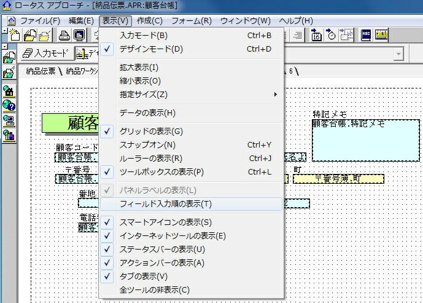This screenshot has height=303, width=423.
Task: Click the 町 label above yellow field
Action: tap(297, 170)
